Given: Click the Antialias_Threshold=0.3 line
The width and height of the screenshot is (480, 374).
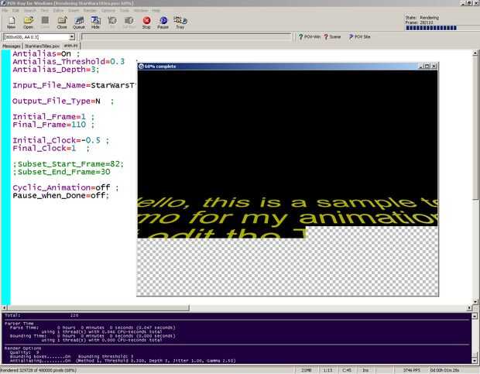Looking at the screenshot, I should point(69,61).
